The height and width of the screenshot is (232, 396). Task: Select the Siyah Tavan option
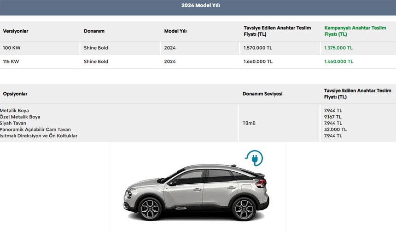[13, 123]
